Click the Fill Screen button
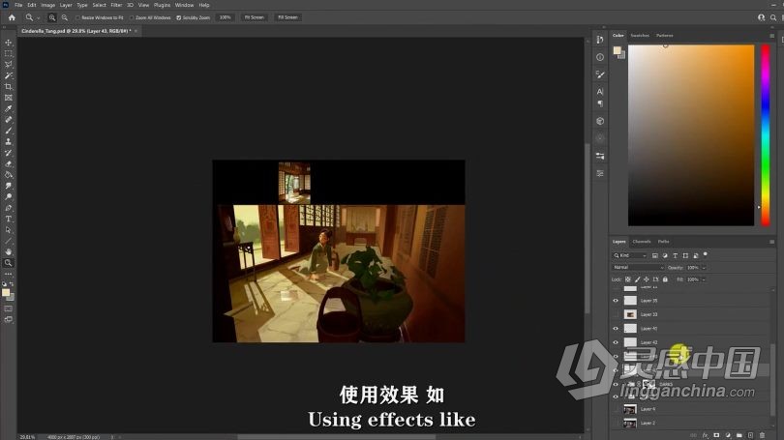784x440 pixels. pyautogui.click(x=287, y=17)
